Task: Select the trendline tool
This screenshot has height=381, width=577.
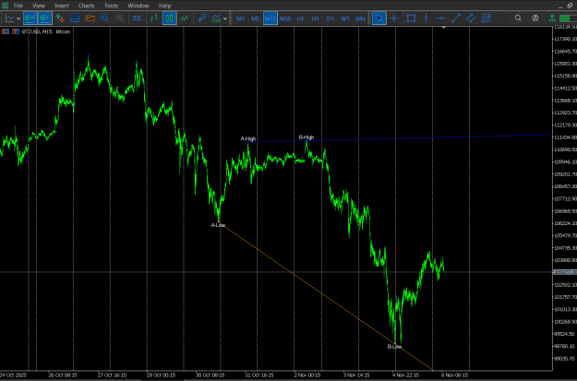Action: (x=456, y=18)
